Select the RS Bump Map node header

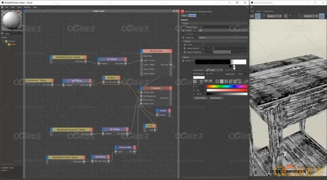(125, 147)
